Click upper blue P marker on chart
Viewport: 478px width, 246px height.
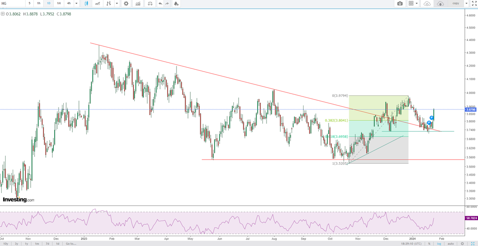click(x=431, y=118)
